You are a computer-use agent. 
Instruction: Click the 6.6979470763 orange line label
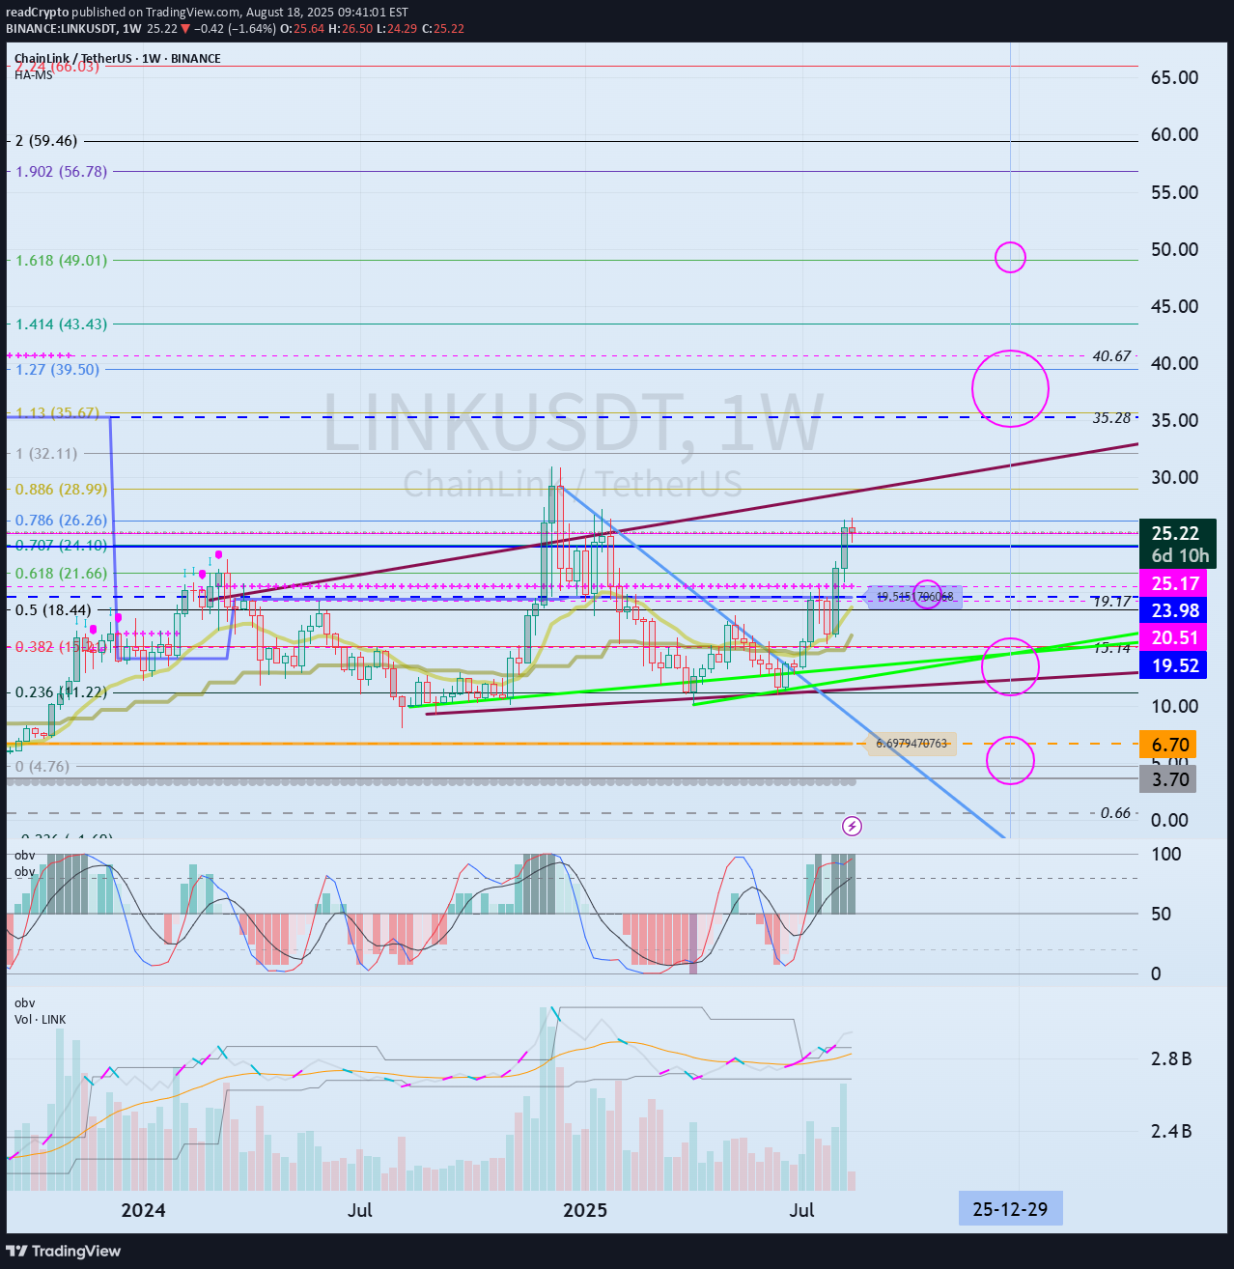tap(912, 744)
